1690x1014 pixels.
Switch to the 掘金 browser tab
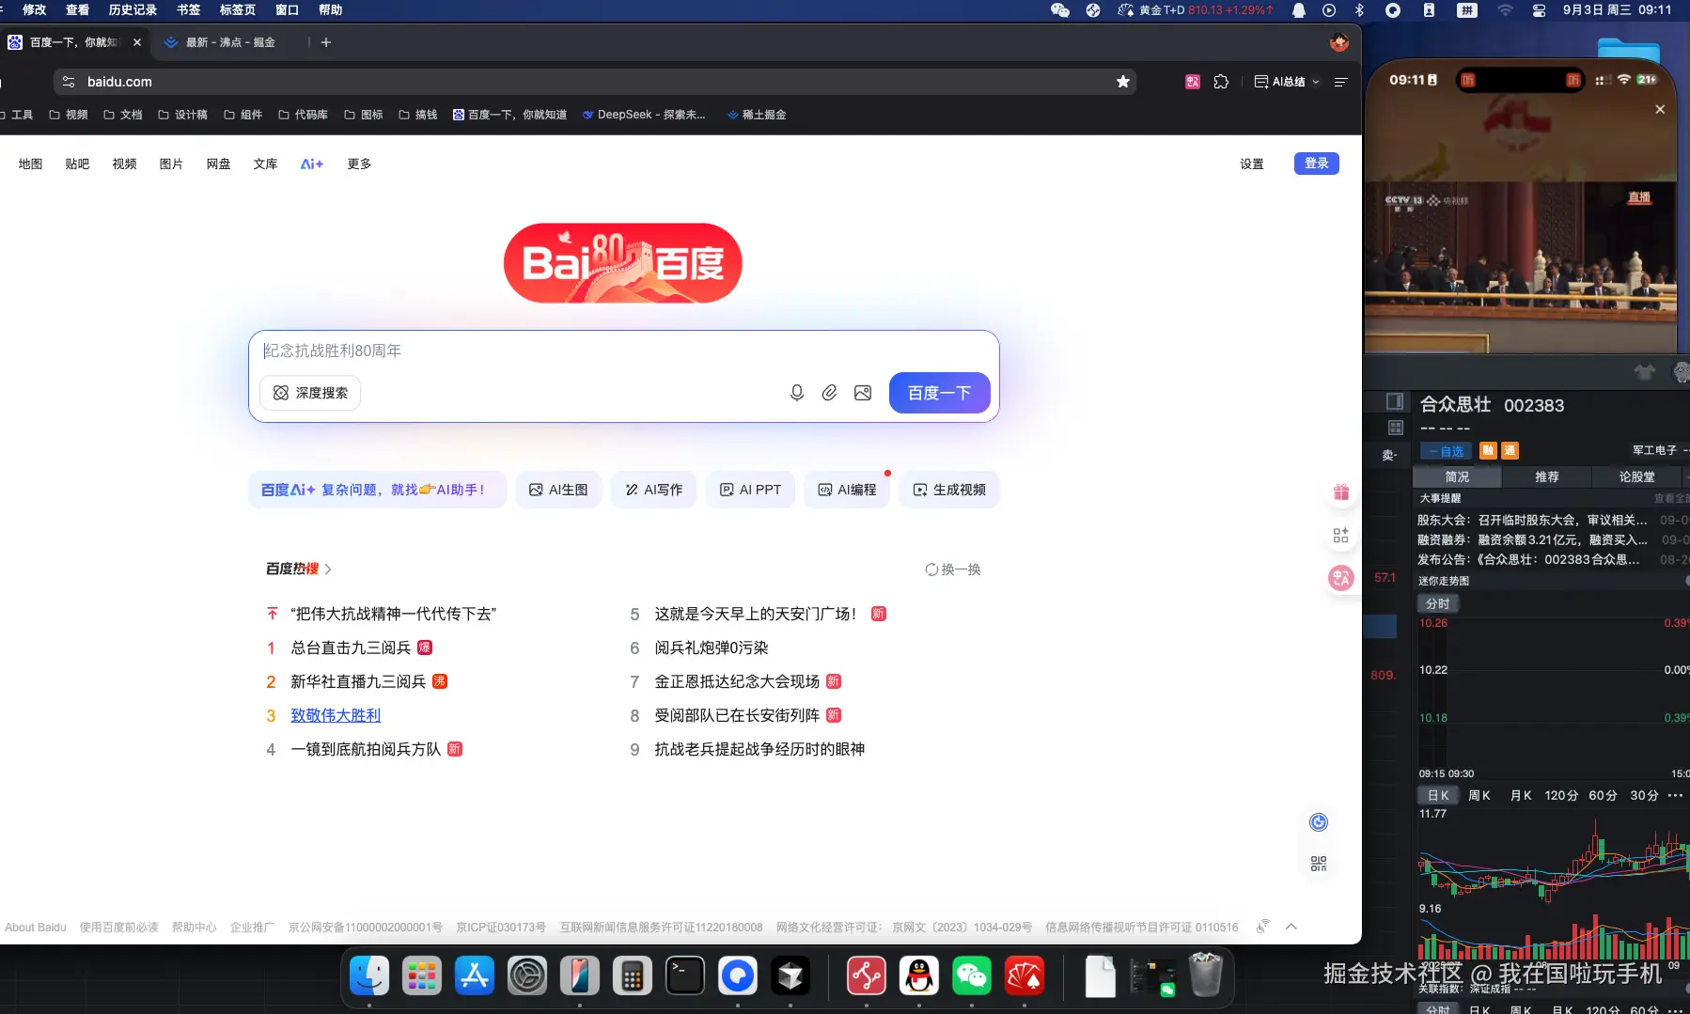[230, 42]
